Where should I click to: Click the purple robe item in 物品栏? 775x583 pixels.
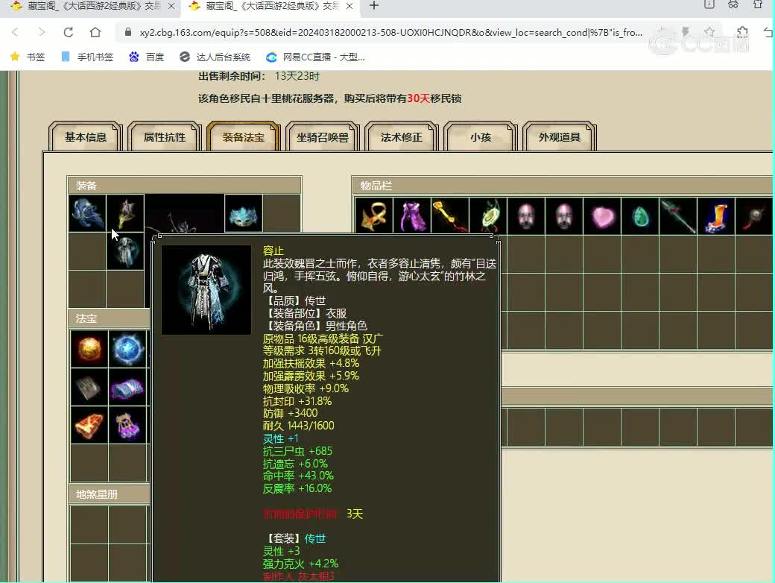(412, 215)
